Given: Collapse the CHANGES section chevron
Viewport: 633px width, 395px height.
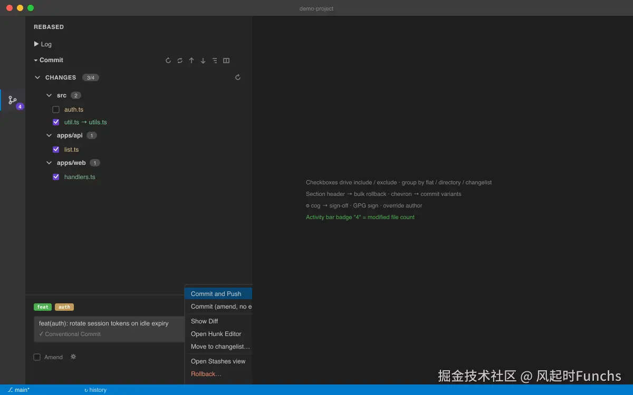Looking at the screenshot, I should click(x=37, y=77).
